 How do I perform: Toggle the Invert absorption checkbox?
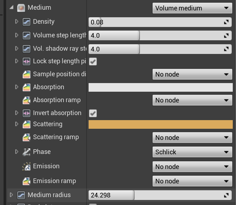click(x=93, y=113)
